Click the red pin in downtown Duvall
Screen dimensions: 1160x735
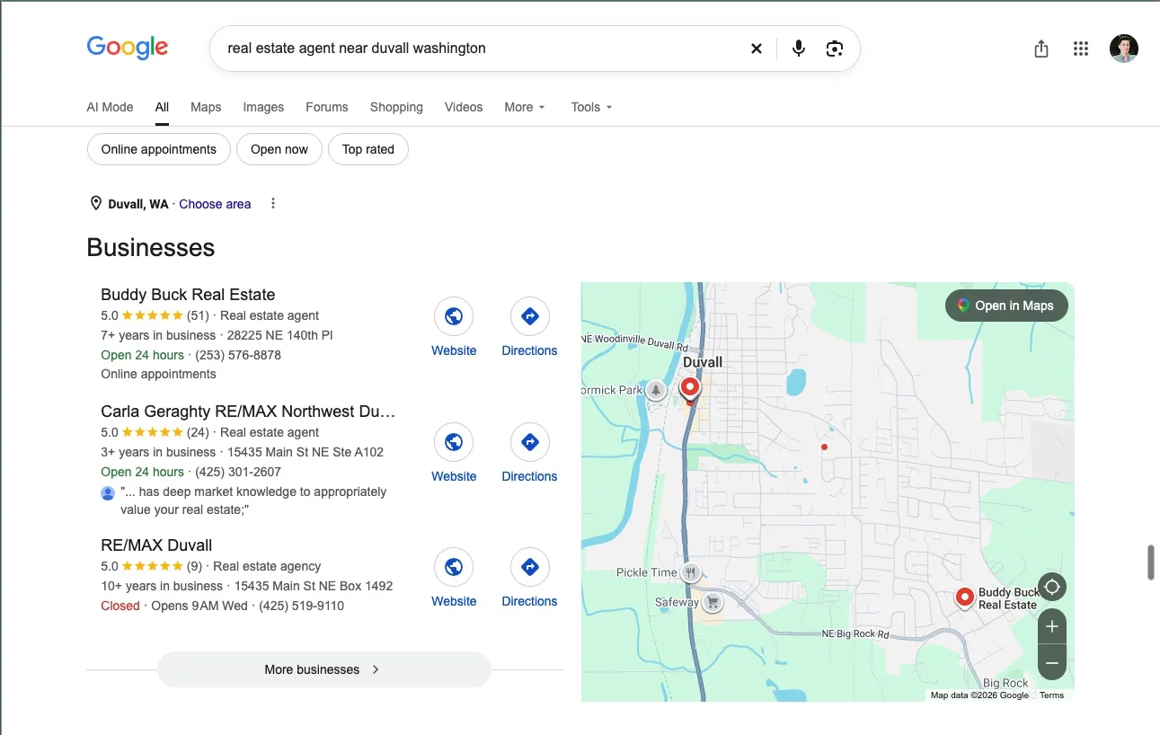click(x=690, y=388)
